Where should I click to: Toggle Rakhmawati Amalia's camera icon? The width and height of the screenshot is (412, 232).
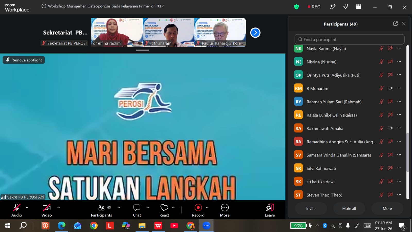390,128
